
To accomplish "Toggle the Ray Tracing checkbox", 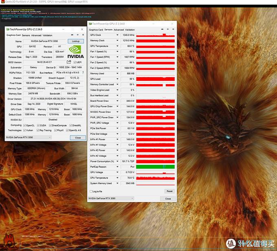I will (x=38, y=130).
